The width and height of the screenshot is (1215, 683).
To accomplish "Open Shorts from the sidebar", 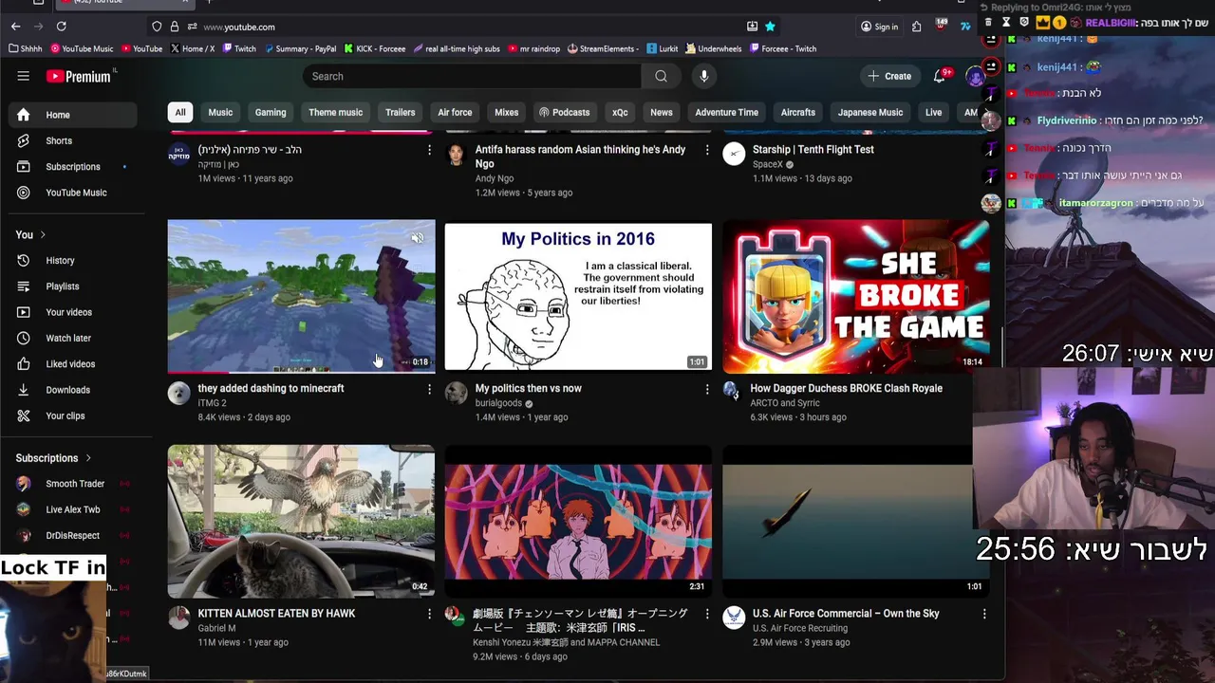I will pyautogui.click(x=74, y=140).
